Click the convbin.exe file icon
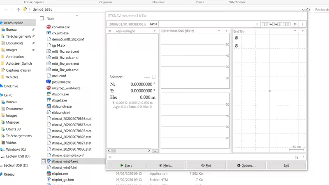Image resolution: width=329 pixels, height=185 pixels. 49,27
